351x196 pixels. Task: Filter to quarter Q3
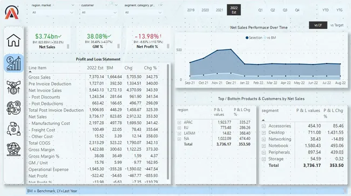coord(285,10)
